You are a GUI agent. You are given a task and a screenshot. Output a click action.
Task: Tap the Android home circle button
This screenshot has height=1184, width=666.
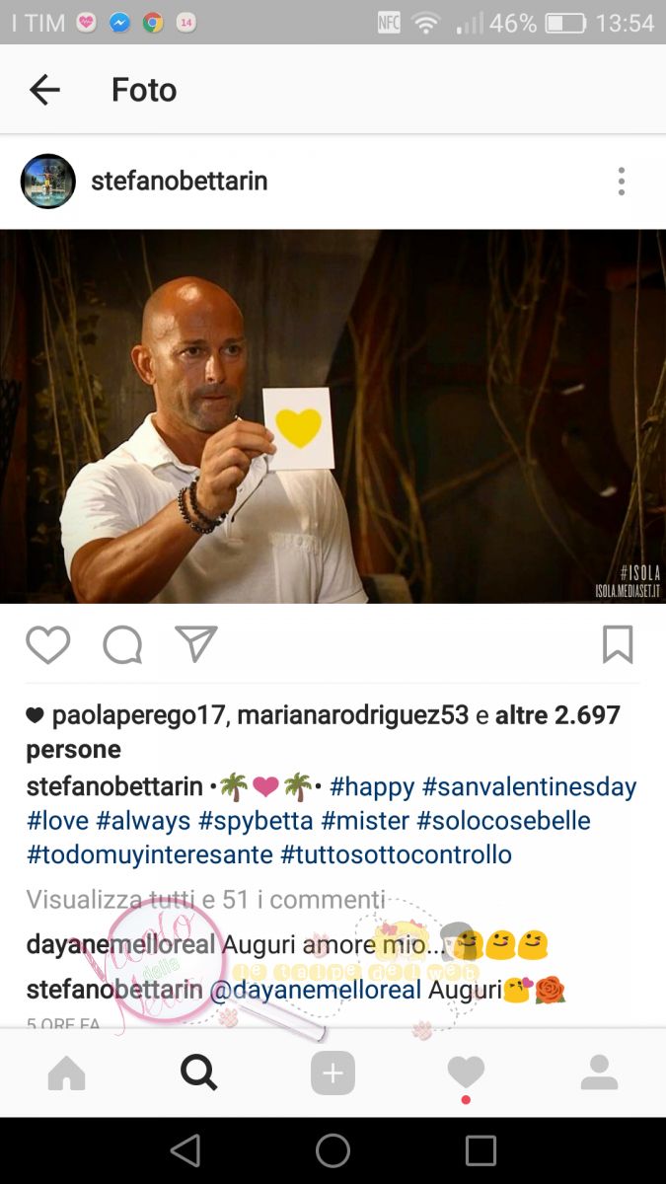click(x=333, y=1150)
